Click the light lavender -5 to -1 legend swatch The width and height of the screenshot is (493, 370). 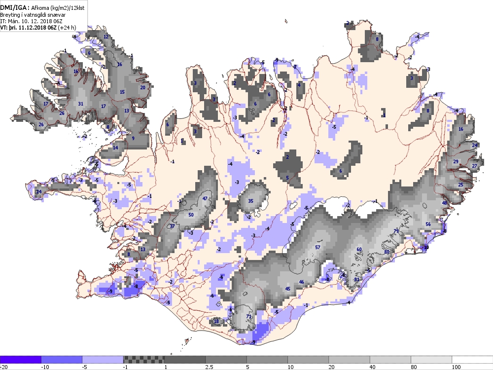(x=103, y=359)
